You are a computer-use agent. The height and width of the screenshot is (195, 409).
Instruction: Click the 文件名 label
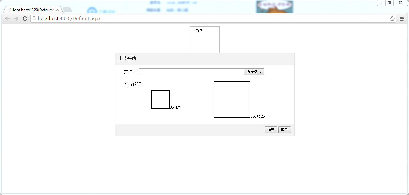pyautogui.click(x=132, y=72)
